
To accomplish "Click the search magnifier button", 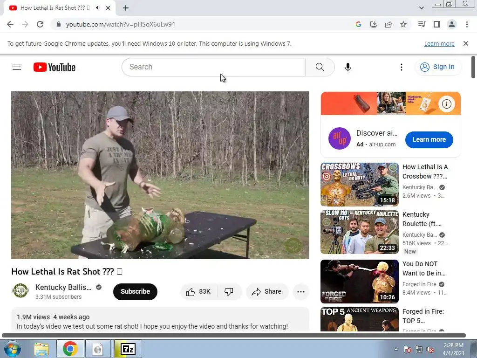I will (x=320, y=67).
